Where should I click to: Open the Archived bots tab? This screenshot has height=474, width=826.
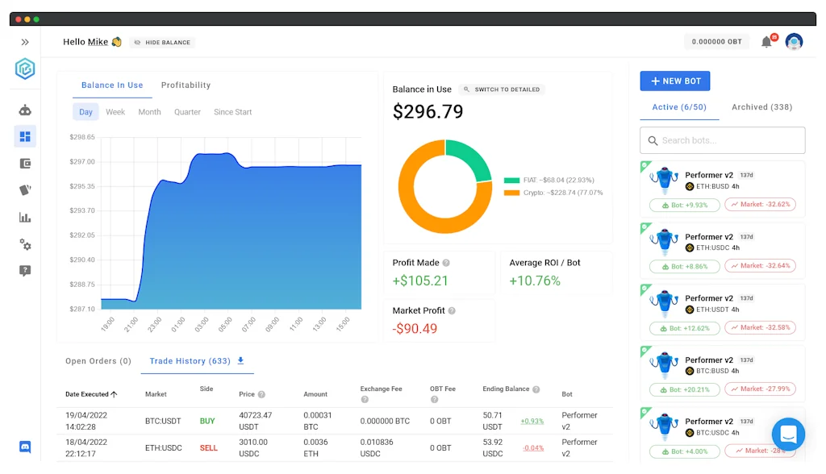tap(761, 106)
